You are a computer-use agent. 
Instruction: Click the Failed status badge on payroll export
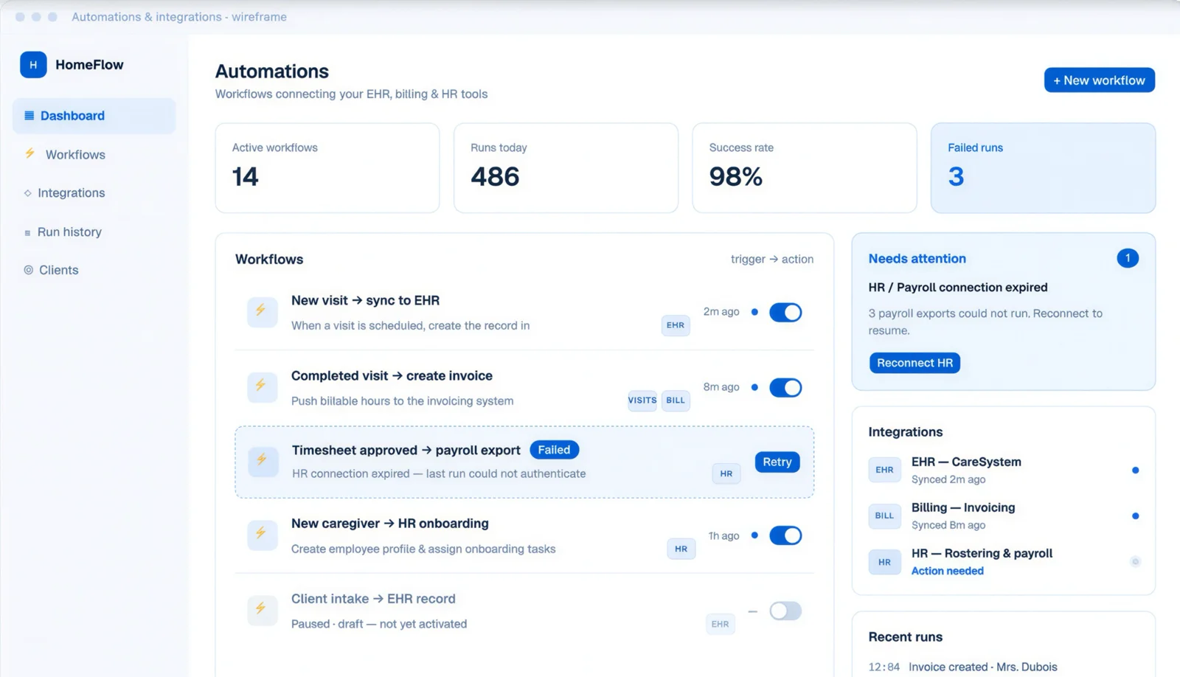pos(554,450)
